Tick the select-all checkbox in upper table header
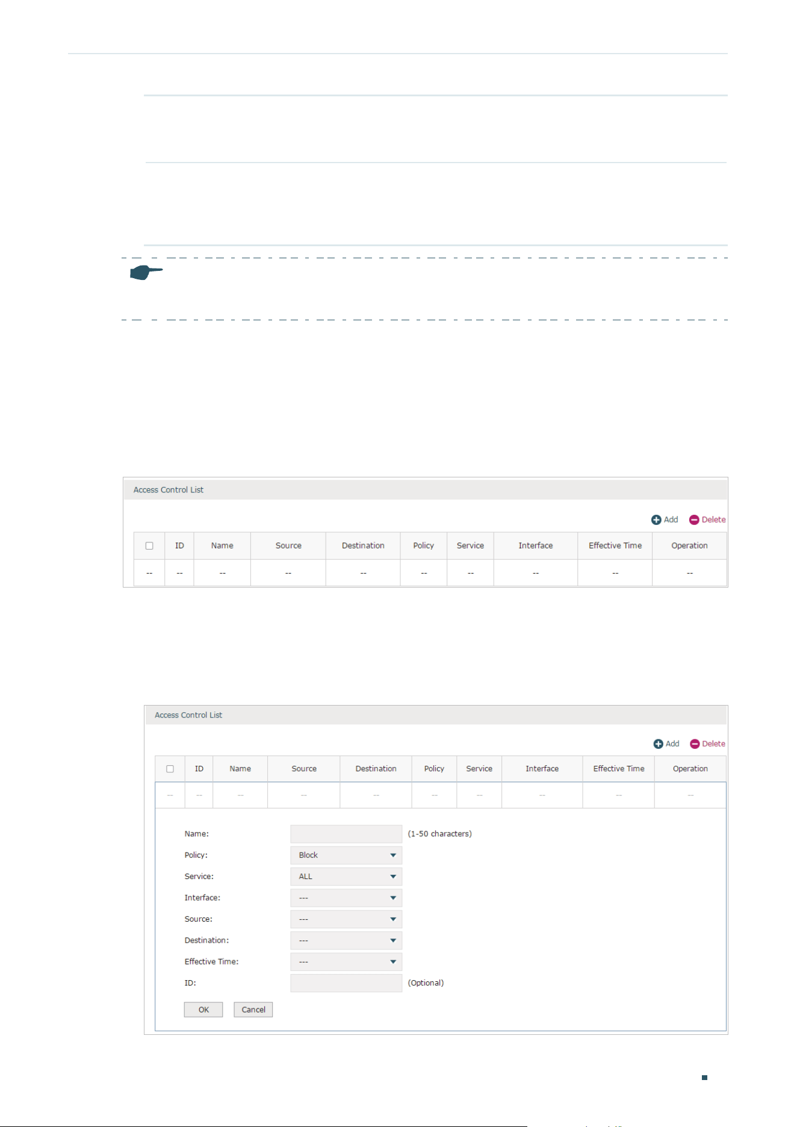The width and height of the screenshot is (797, 1127). click(x=149, y=546)
